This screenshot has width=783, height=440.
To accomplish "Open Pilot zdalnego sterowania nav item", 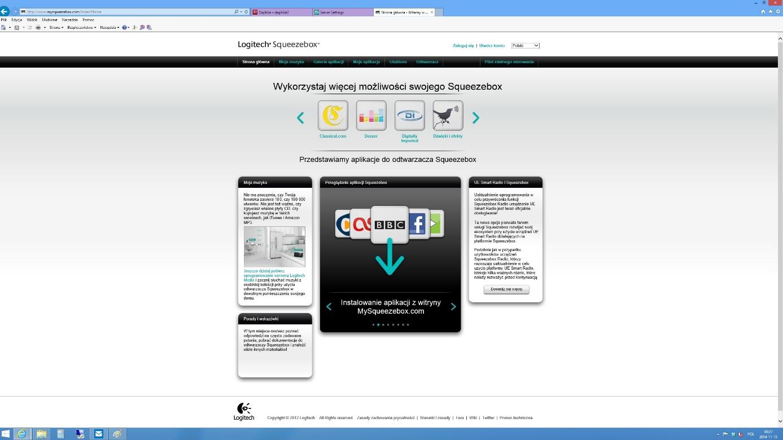I will pyautogui.click(x=509, y=62).
